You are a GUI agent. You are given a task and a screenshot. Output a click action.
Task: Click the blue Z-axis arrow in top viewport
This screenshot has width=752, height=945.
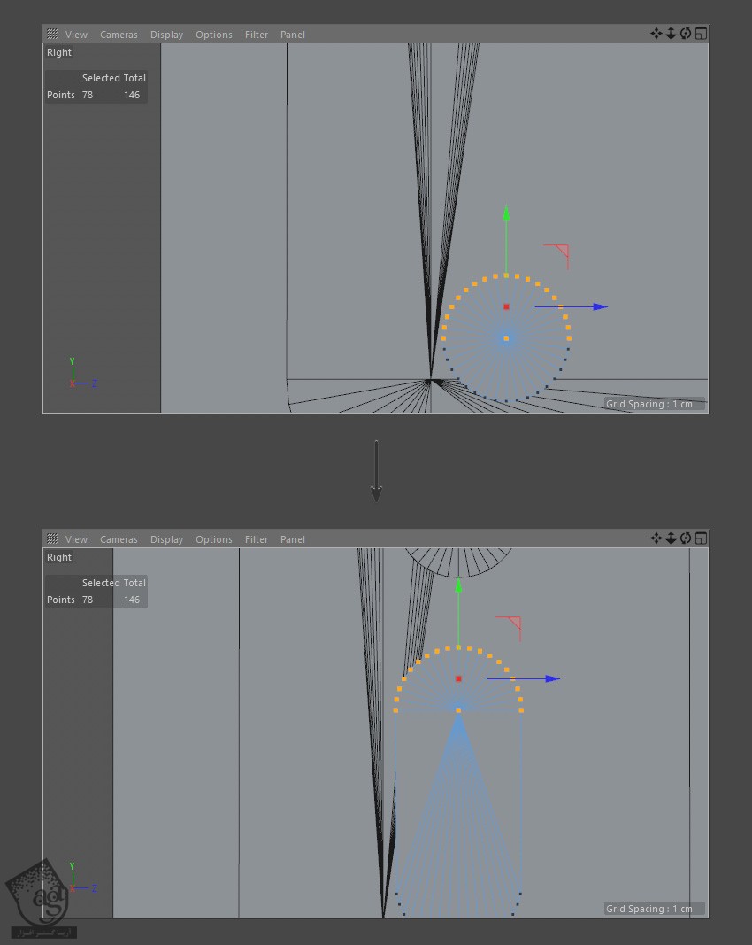point(600,307)
